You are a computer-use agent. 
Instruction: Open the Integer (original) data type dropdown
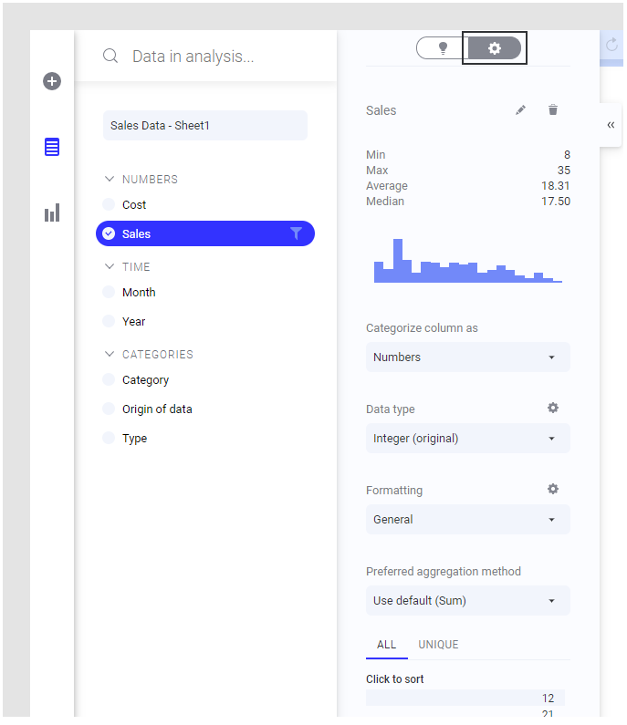(x=467, y=439)
